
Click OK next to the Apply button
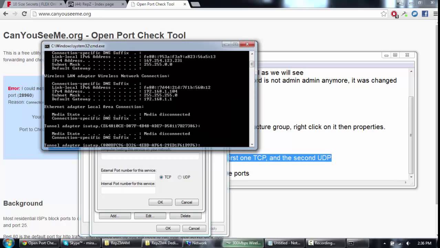tap(168, 228)
